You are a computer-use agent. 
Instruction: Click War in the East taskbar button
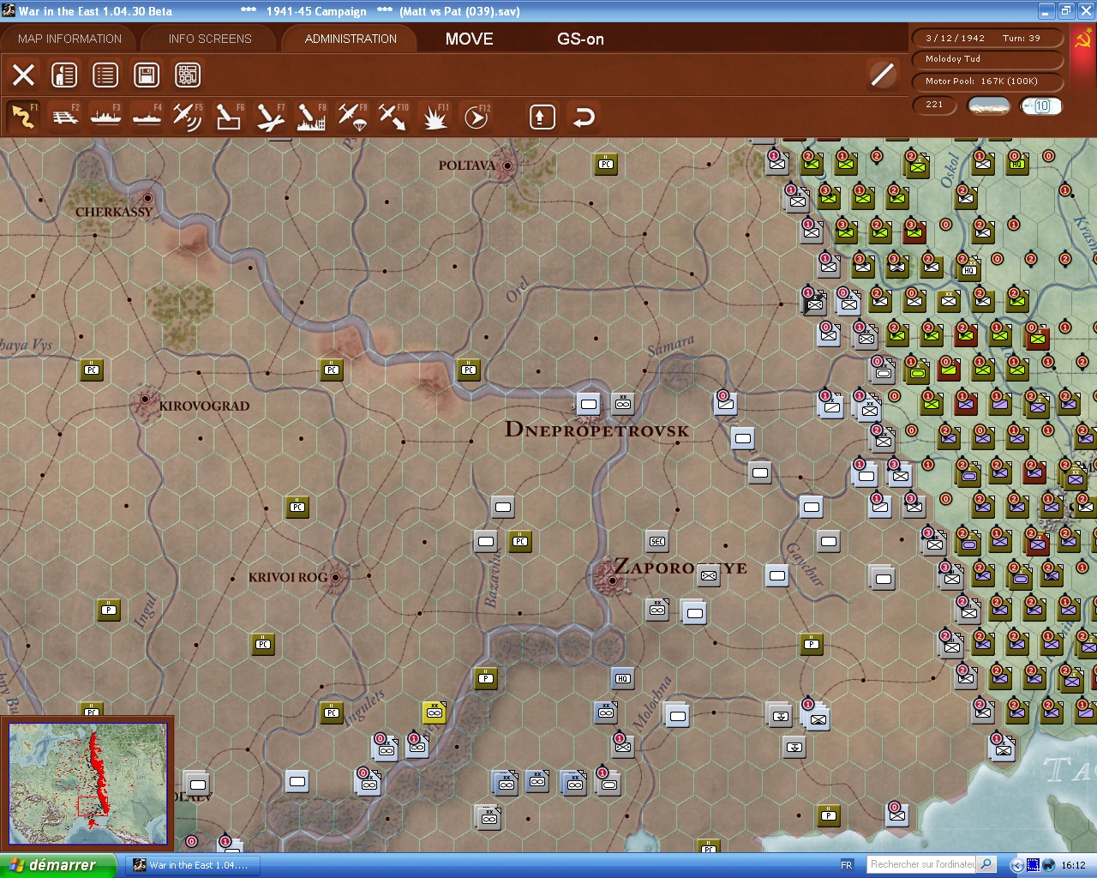point(193,865)
